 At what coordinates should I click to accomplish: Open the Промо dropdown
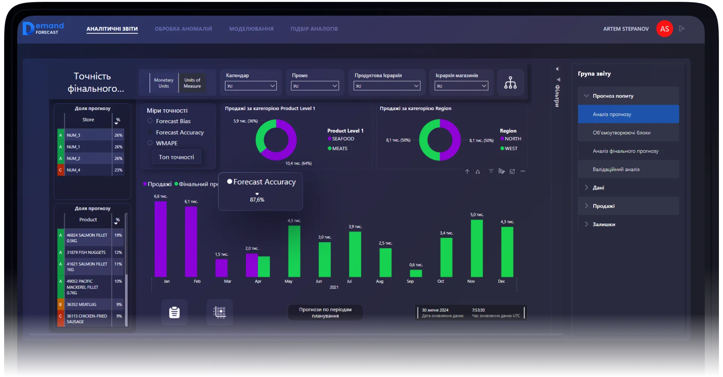[x=315, y=86]
